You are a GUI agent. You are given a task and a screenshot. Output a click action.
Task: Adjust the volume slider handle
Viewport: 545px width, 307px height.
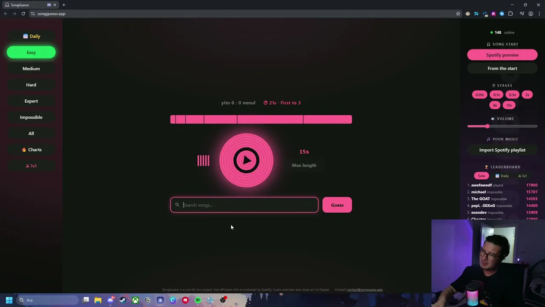point(488,126)
